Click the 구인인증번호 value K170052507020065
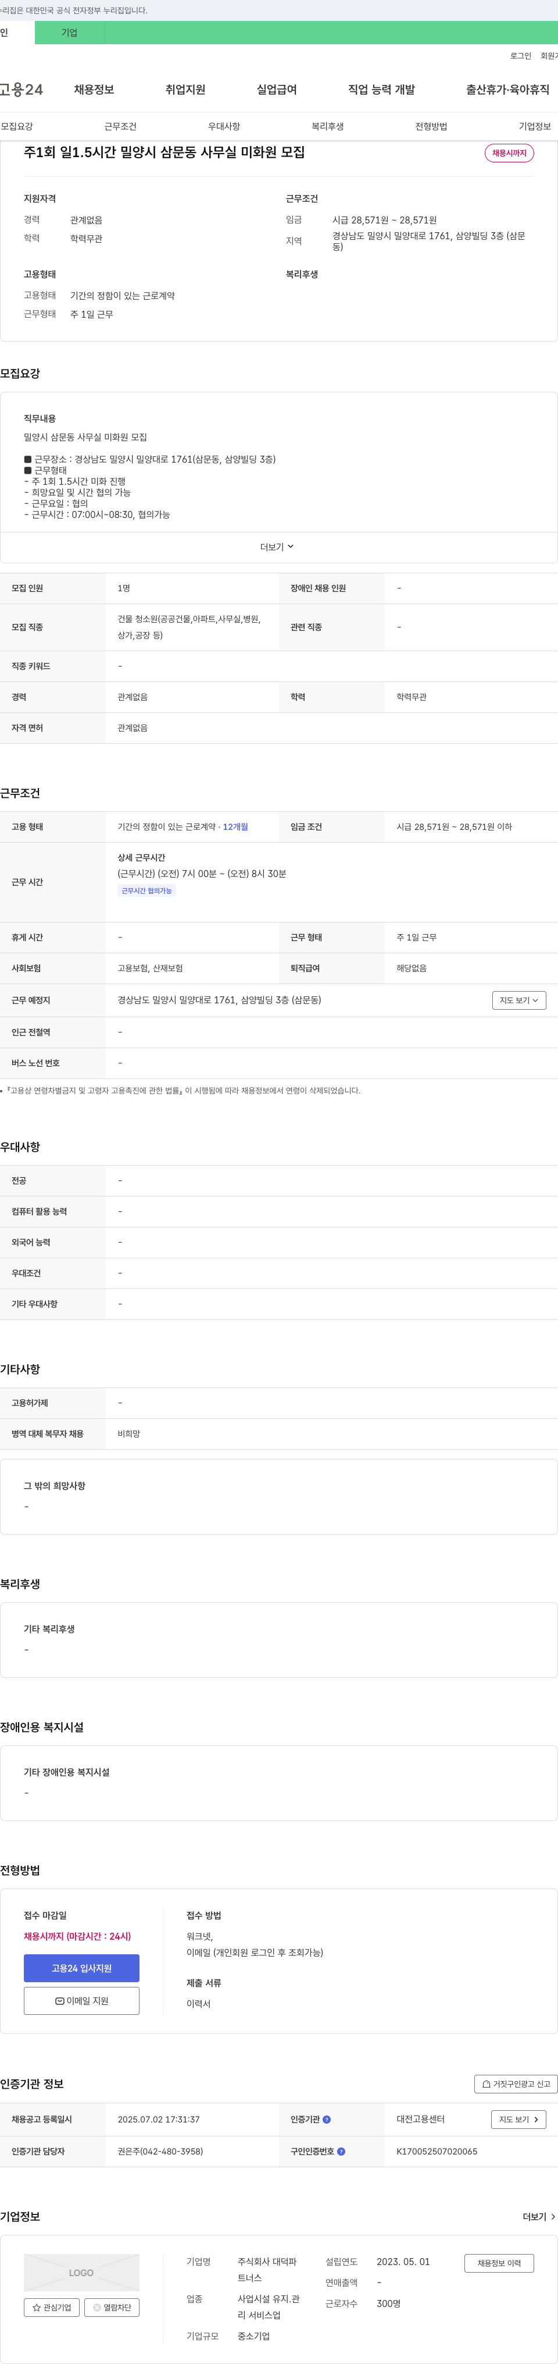The width and height of the screenshot is (558, 2364). click(437, 2151)
